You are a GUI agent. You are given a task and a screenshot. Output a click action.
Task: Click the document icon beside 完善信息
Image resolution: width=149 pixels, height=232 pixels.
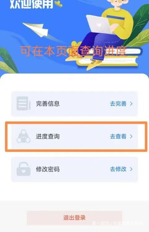24,104
